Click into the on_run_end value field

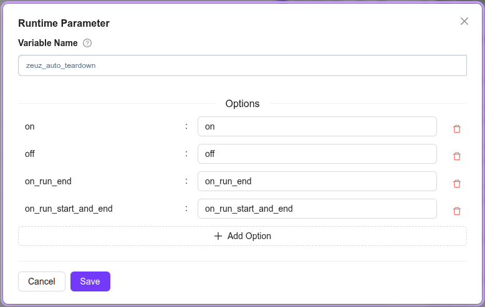(317, 181)
